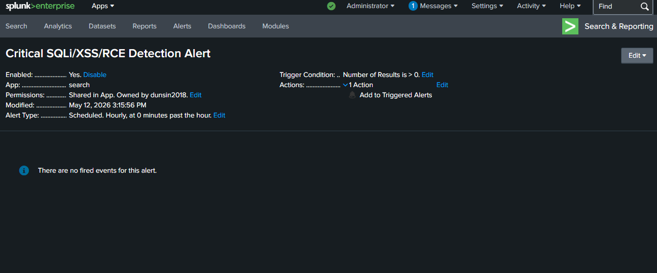
Task: Open the Edit dropdown button for the alert
Action: point(637,56)
